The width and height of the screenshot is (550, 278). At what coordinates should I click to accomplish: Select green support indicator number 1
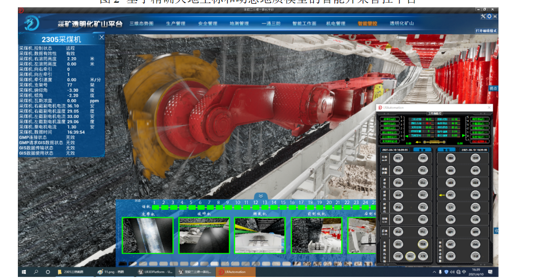coord(154,208)
